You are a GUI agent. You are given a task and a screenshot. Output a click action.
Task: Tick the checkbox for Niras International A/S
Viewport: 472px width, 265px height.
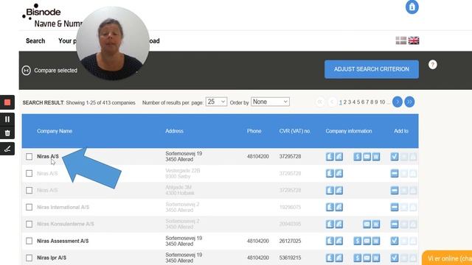coord(29,207)
